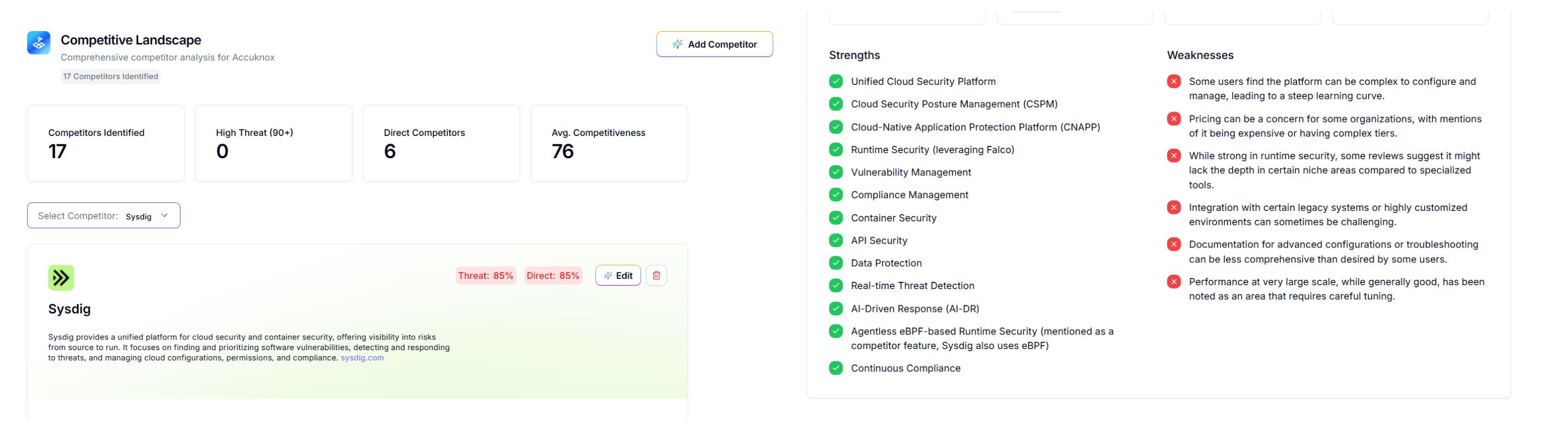Click red X icon beside pricing concern weakness
Image resolution: width=1554 pixels, height=430 pixels.
pyautogui.click(x=1173, y=118)
